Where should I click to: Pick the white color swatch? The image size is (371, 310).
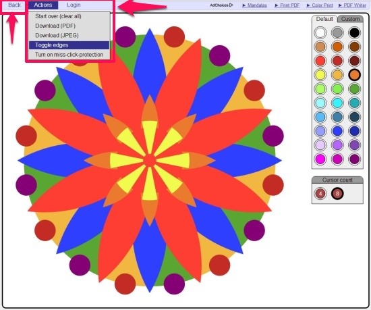tap(320, 32)
